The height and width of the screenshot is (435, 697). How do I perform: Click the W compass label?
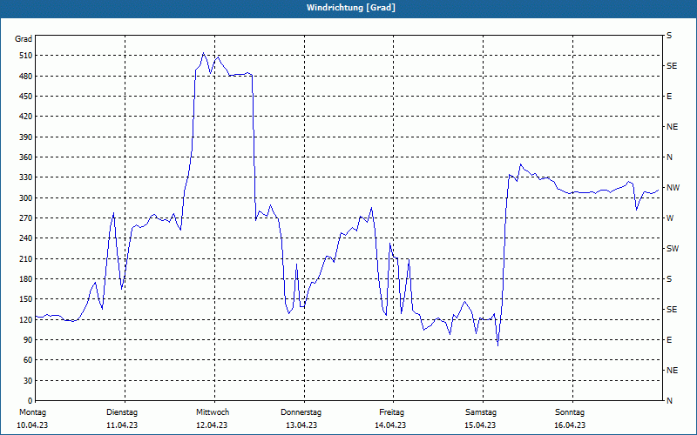[x=670, y=218]
